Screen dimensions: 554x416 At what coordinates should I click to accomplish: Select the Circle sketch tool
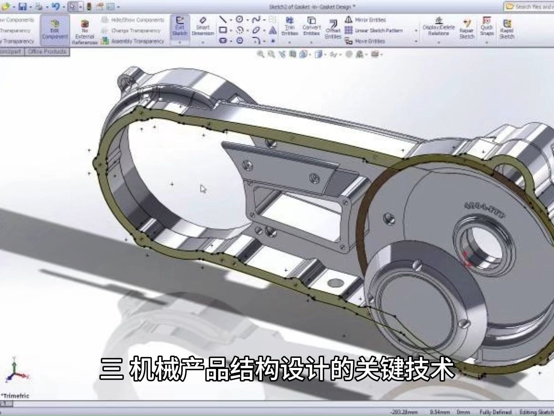(x=239, y=19)
